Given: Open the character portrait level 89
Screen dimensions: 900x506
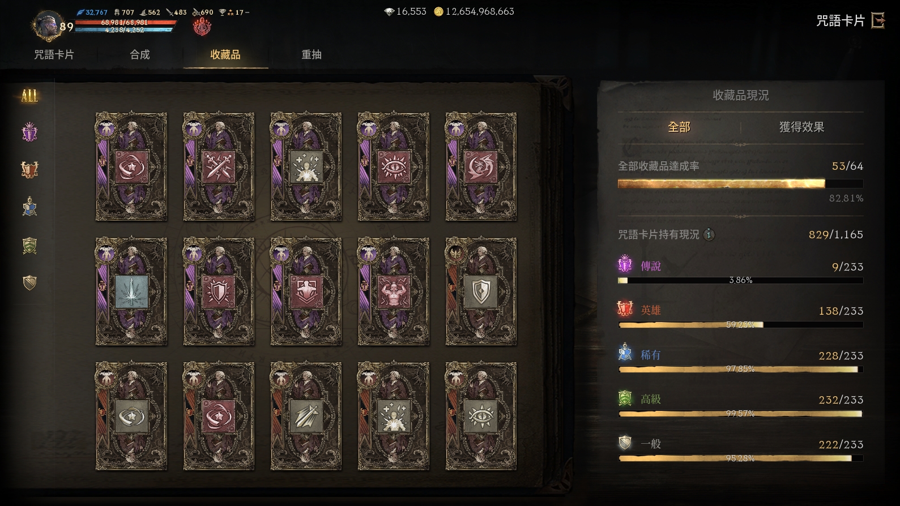Looking at the screenshot, I should click(x=49, y=25).
